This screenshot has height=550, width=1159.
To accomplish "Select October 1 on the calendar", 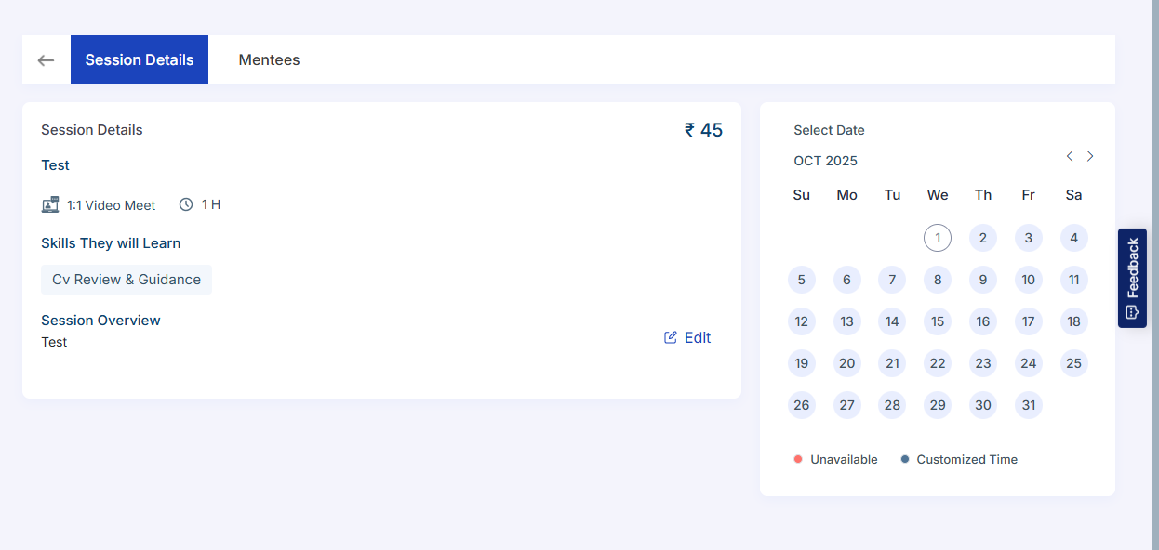I will [938, 238].
